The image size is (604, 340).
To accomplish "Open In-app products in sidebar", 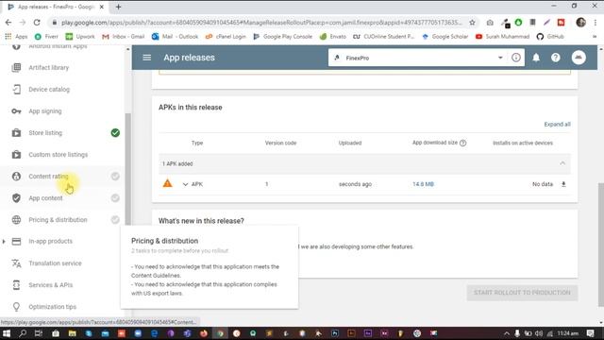I will (50, 241).
